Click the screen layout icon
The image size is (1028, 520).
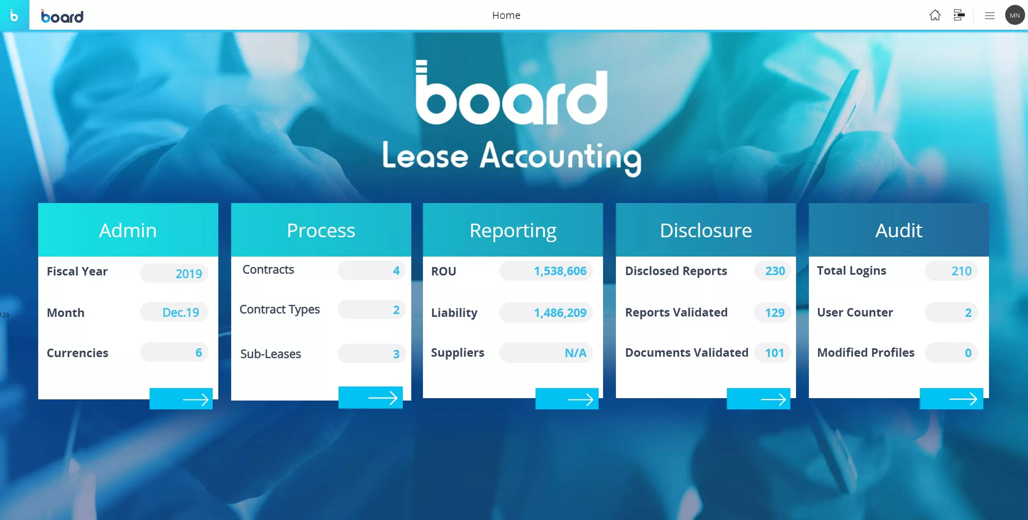point(958,14)
